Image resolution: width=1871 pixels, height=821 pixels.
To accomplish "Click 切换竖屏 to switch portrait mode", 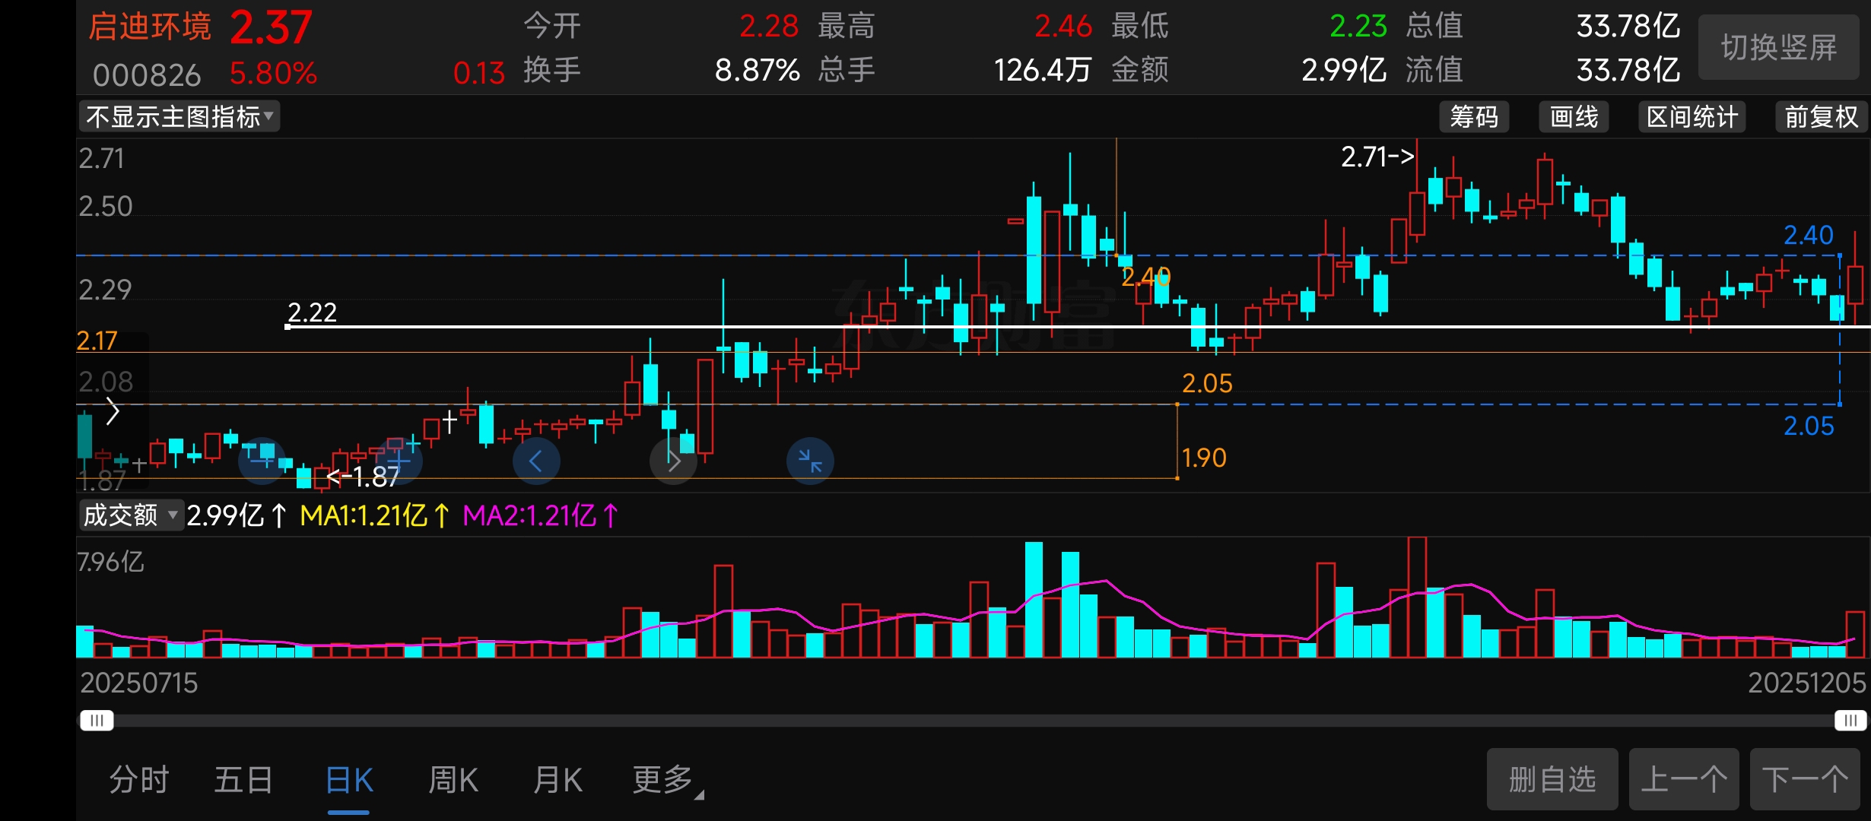I will coord(1778,47).
